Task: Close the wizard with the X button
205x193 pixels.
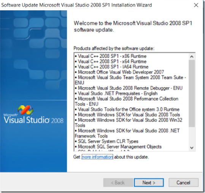Action: pos(196,5)
